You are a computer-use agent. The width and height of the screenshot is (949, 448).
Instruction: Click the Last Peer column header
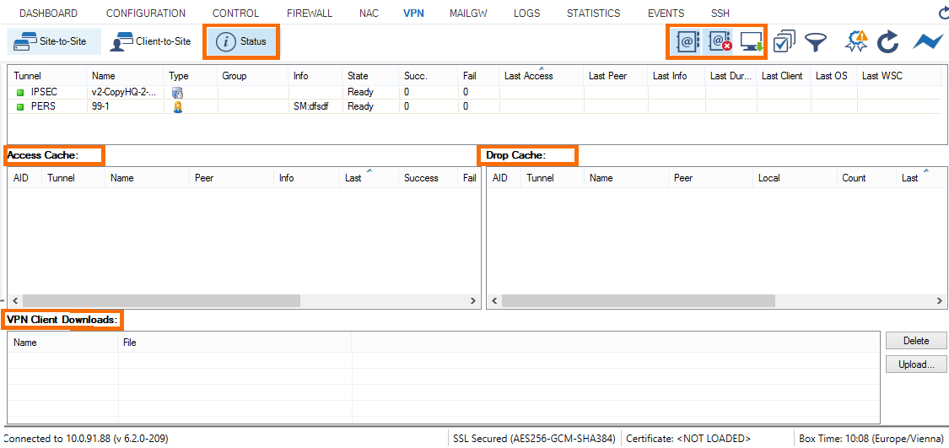[x=616, y=76]
